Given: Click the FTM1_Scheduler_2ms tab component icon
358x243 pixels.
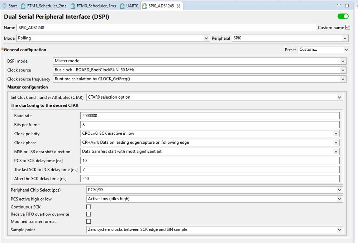Looking at the screenshot, I should point(23,6).
